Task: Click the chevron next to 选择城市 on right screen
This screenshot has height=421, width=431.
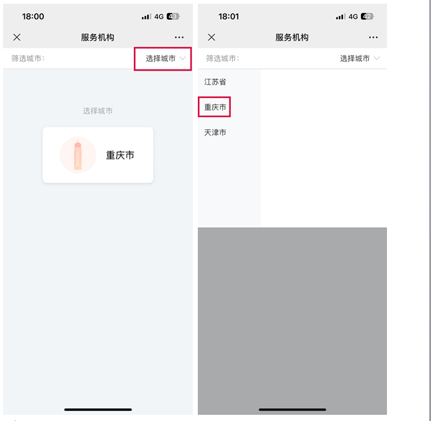Action: (x=377, y=58)
